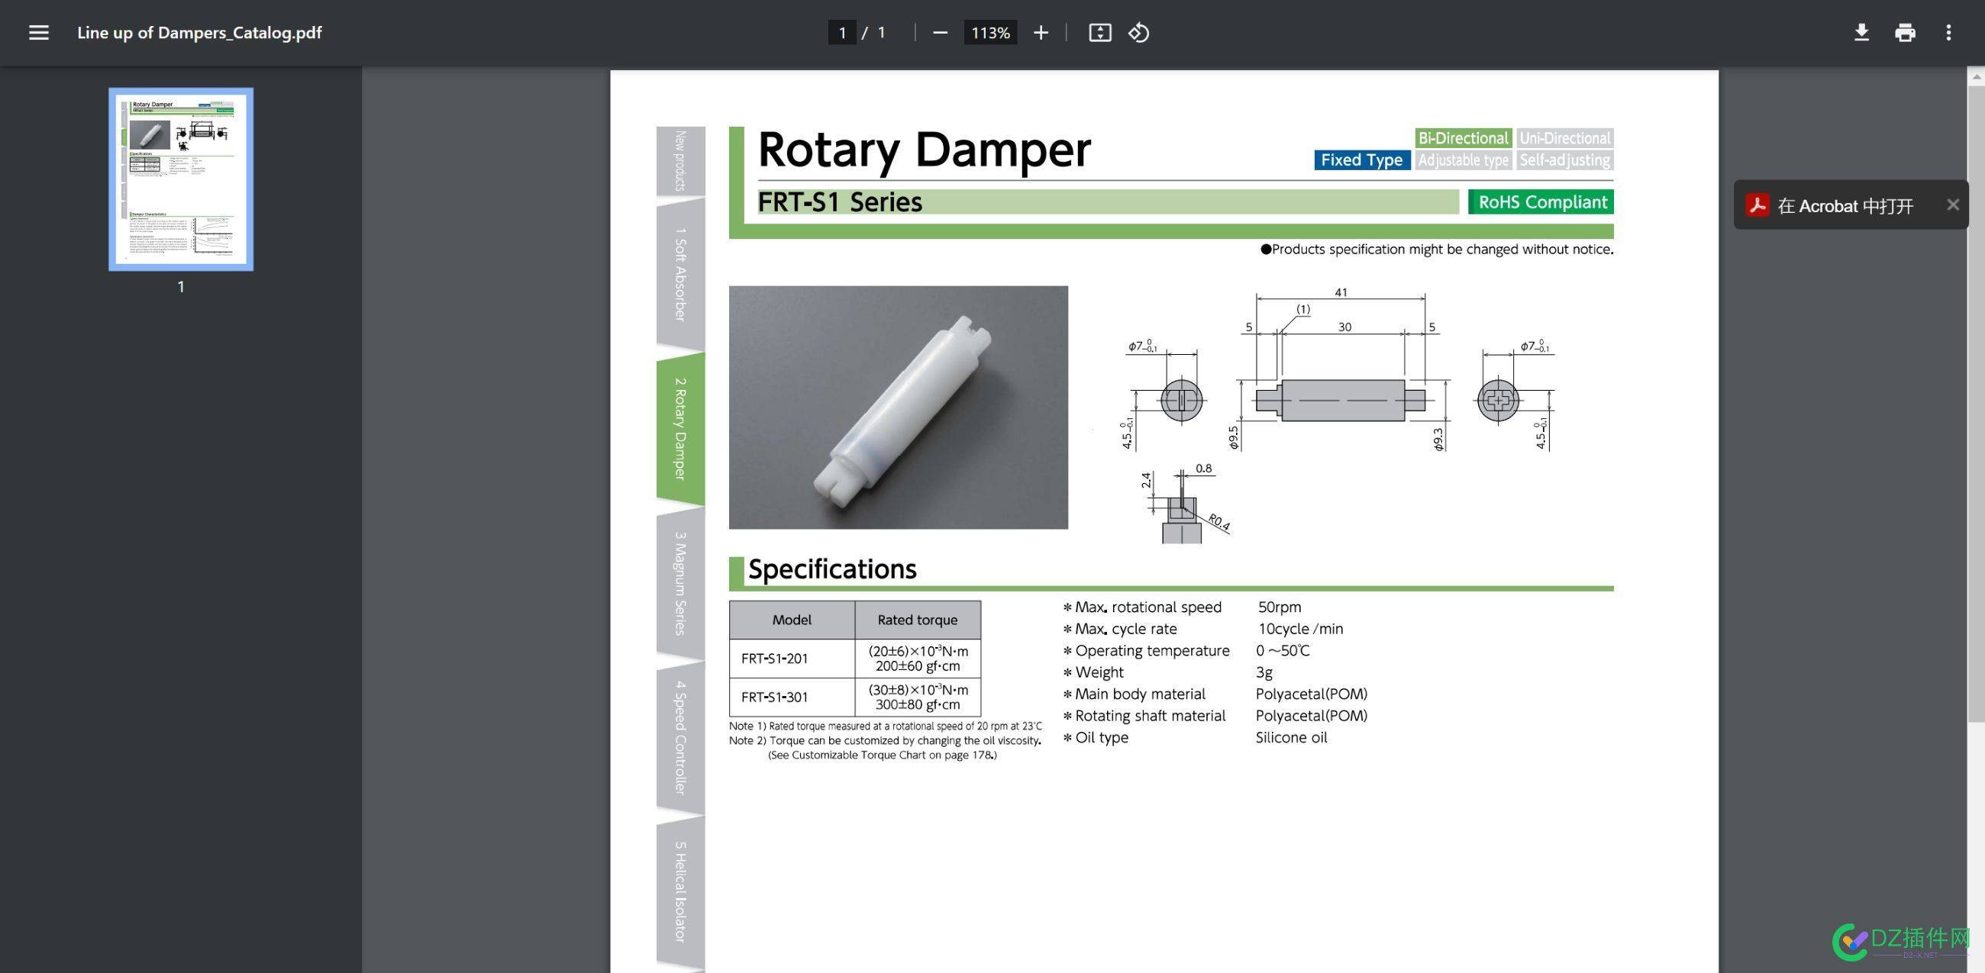Click the red Acrobat logo icon

click(x=1757, y=205)
